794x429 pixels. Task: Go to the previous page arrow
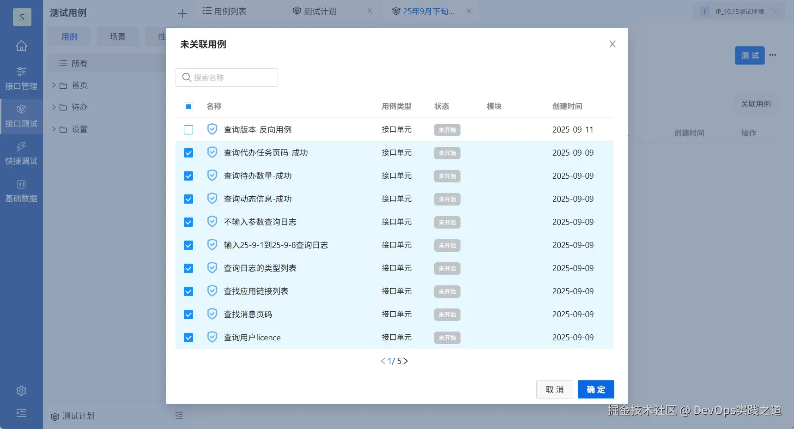tap(383, 361)
